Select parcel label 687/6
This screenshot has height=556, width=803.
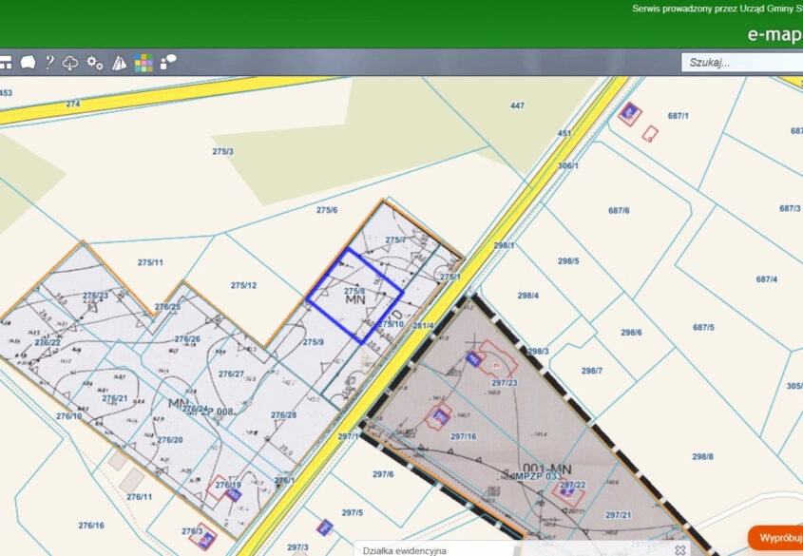click(619, 210)
